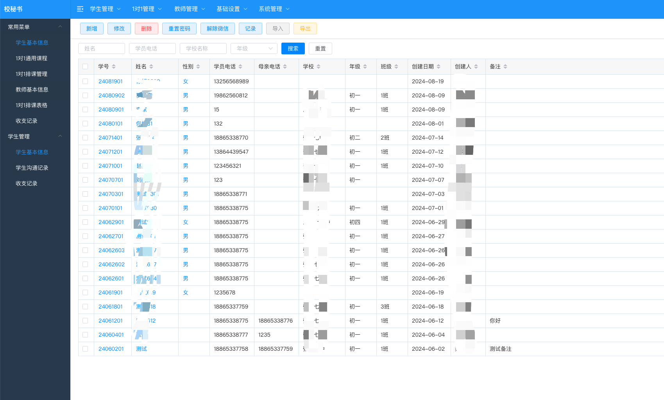Screen dimensions: 664x400
Task: Click the 记录 button
Action: (251, 29)
